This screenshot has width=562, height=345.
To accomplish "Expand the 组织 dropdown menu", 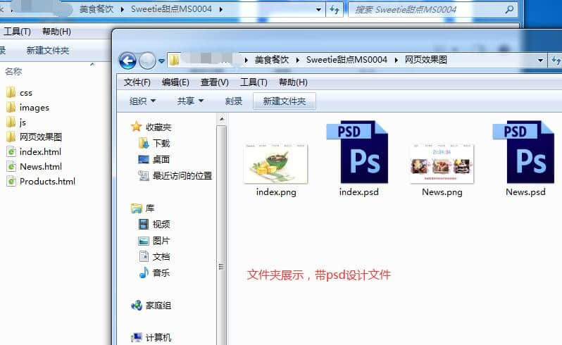I will coord(142,101).
